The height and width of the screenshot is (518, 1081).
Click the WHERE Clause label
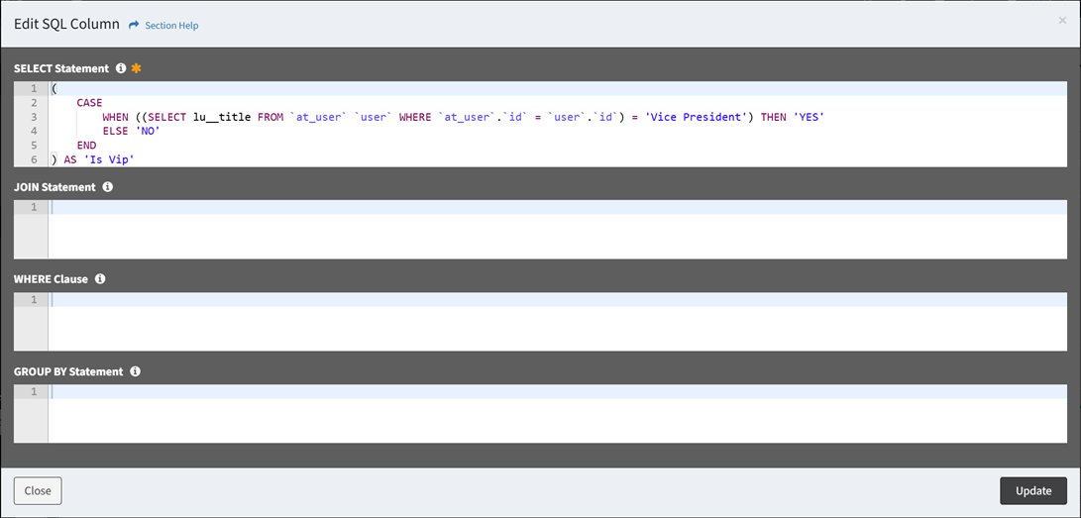pos(51,279)
